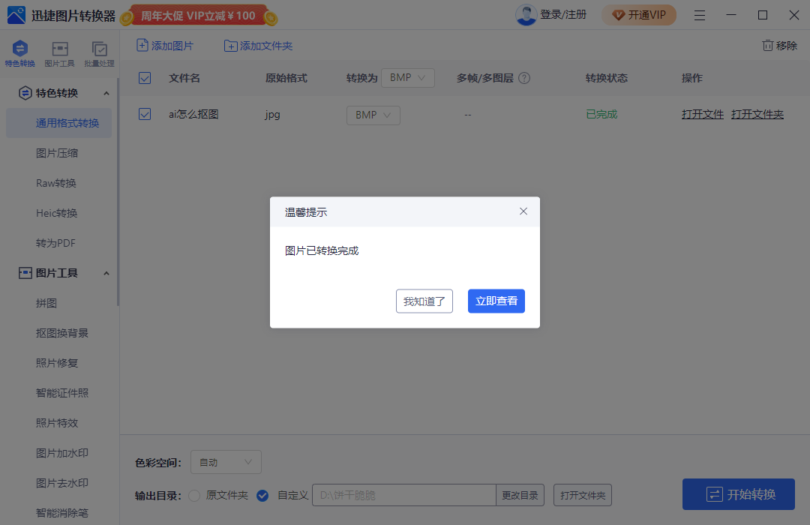Collapse the 图片工具 sidebar section
This screenshot has width=810, height=525.
[106, 273]
